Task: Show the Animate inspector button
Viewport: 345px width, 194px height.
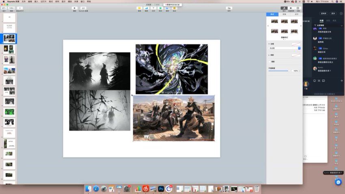Action: point(291,8)
